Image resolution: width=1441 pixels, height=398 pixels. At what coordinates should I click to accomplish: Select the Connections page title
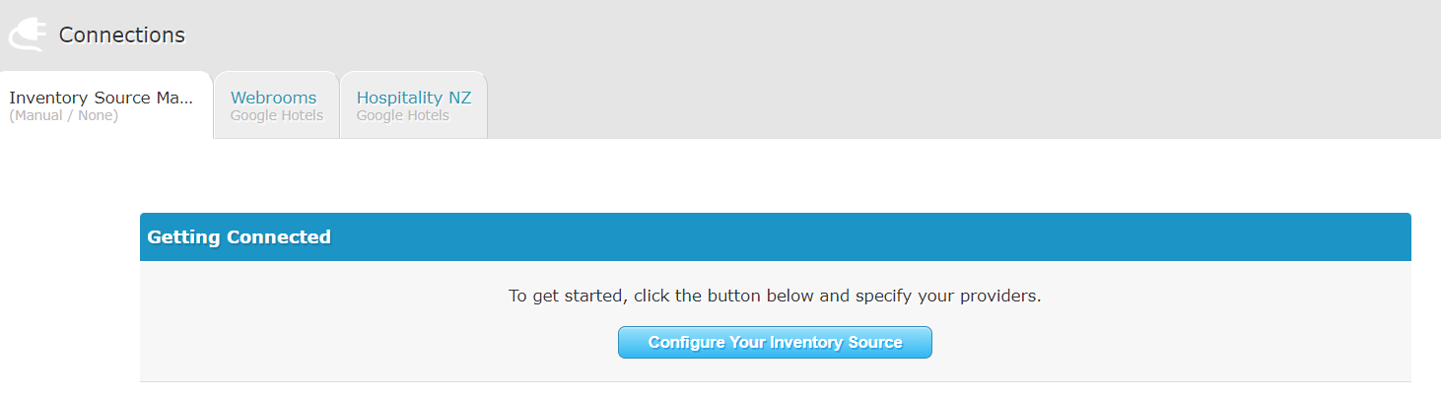pyautogui.click(x=121, y=34)
